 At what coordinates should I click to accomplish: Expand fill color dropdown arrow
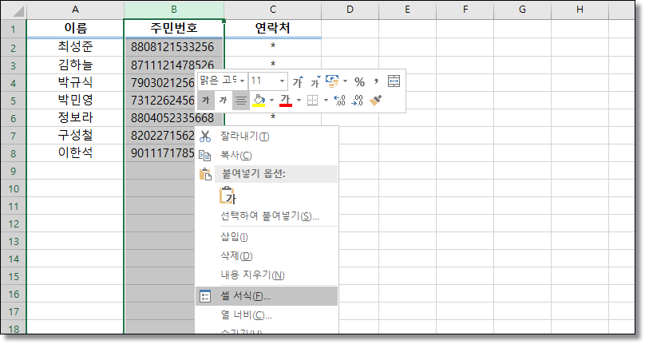point(271,100)
